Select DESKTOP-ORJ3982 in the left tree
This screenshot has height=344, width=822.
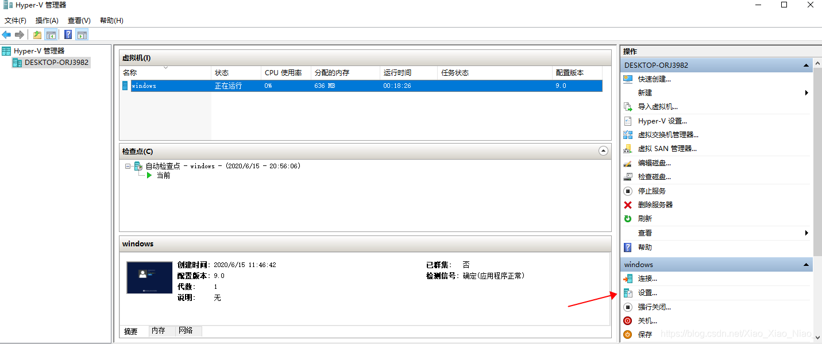(56, 63)
